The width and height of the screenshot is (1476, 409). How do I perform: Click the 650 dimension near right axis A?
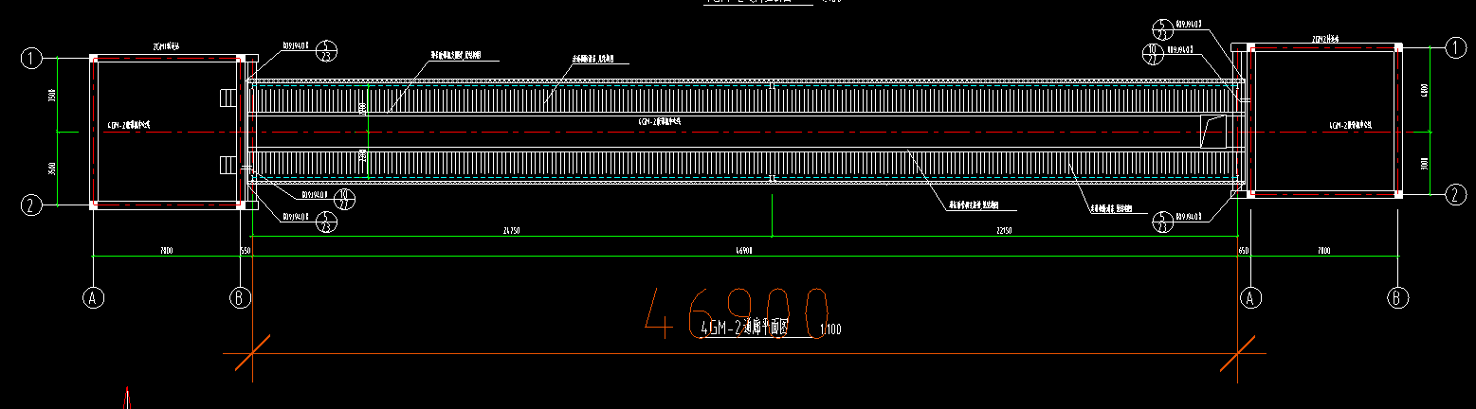[1244, 251]
